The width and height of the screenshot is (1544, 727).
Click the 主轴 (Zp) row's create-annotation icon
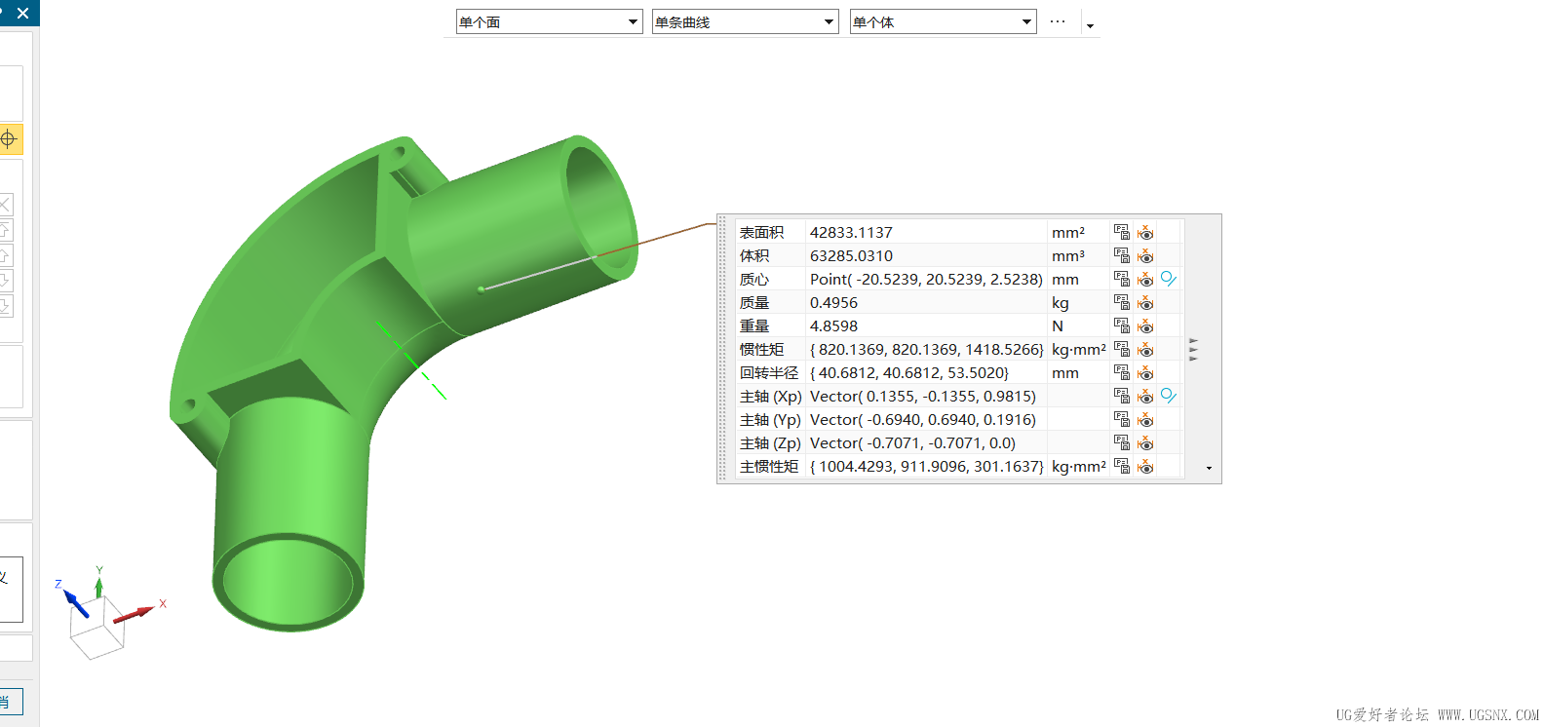[x=1122, y=442]
